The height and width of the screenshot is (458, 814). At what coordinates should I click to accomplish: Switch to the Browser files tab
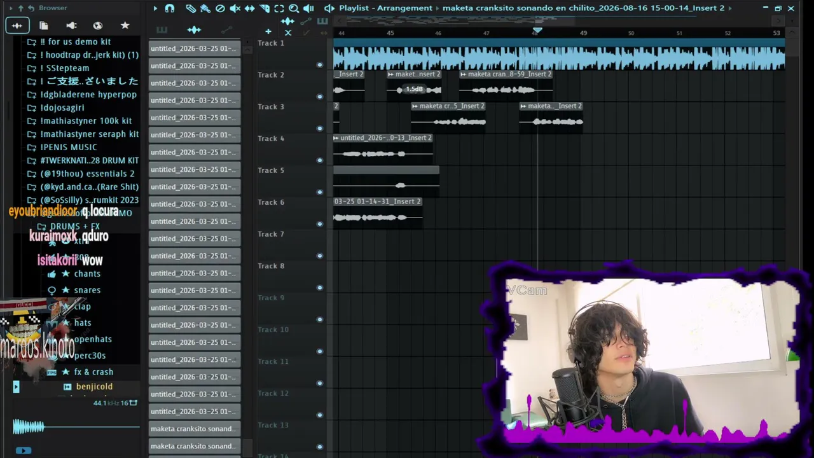(x=44, y=25)
